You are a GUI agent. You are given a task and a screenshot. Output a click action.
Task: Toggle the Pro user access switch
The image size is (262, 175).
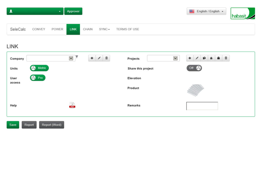coord(38,78)
